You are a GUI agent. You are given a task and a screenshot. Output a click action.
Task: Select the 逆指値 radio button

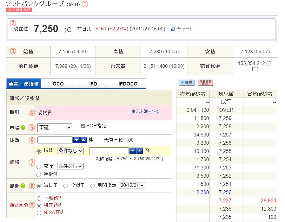pos(39,175)
